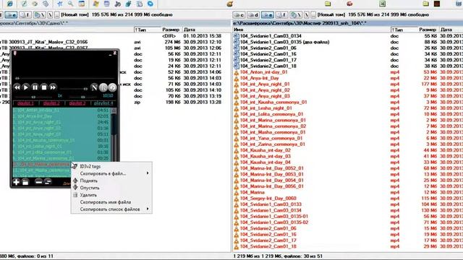Adjust the slider beside the N button
This screenshot has height=260, width=463.
pos(74,88)
